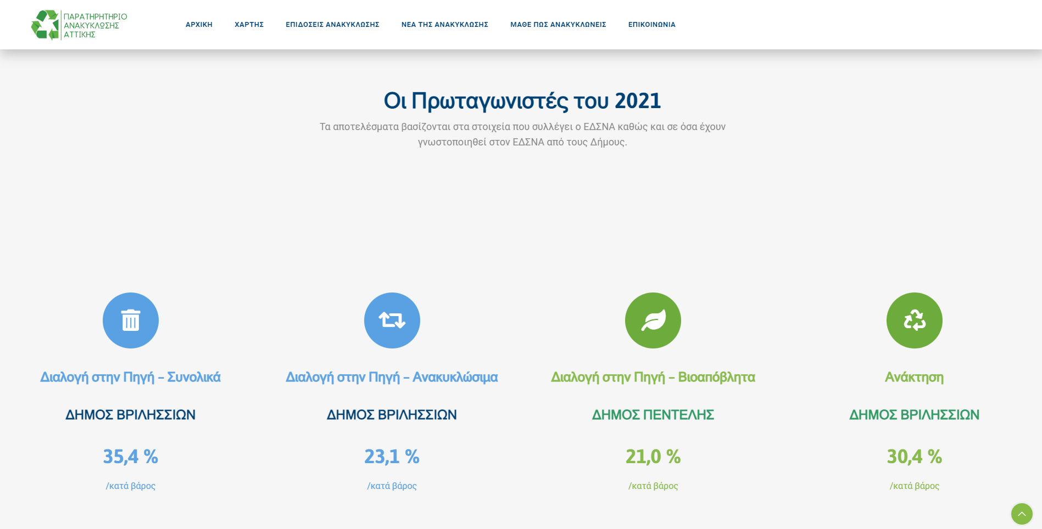Viewport: 1042px width, 529px height.
Task: Click the green leaf icon
Action: (653, 320)
